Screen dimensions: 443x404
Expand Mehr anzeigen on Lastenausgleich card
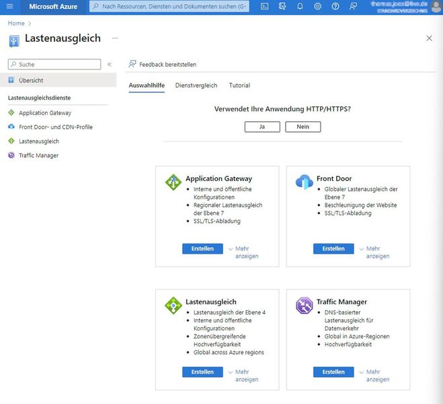(x=243, y=376)
